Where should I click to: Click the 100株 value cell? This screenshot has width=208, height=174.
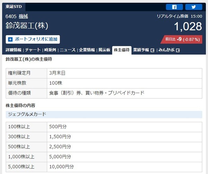click(x=124, y=83)
